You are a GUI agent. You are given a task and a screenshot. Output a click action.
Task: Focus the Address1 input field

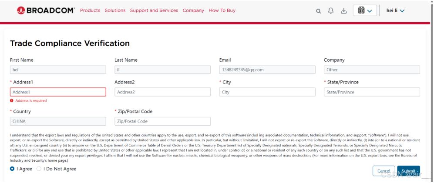coord(58,92)
